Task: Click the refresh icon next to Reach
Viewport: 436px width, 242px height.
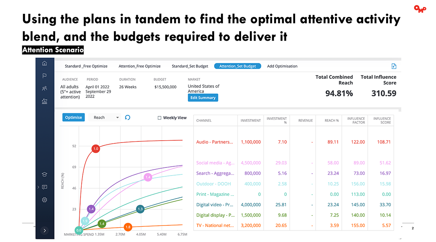Action: point(127,117)
